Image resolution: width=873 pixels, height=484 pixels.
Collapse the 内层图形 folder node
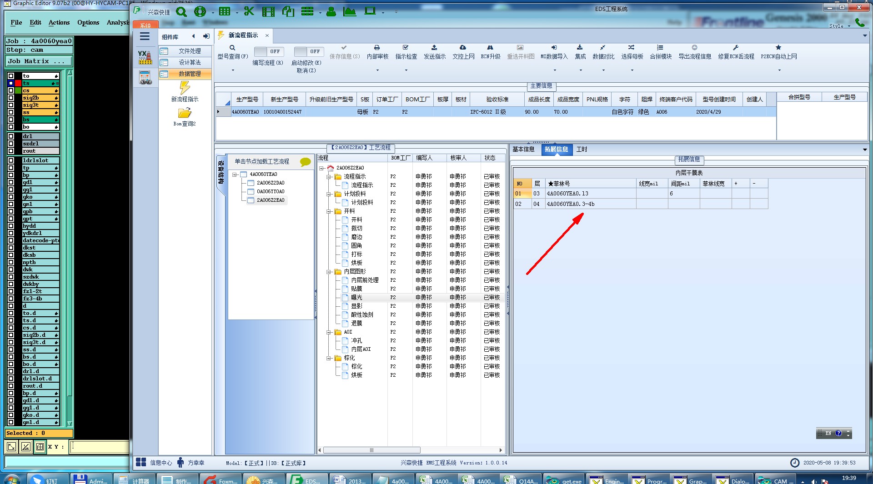point(329,272)
